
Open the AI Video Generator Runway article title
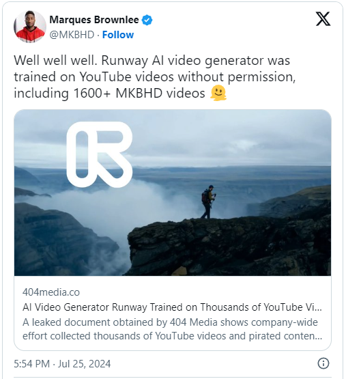tap(172, 307)
